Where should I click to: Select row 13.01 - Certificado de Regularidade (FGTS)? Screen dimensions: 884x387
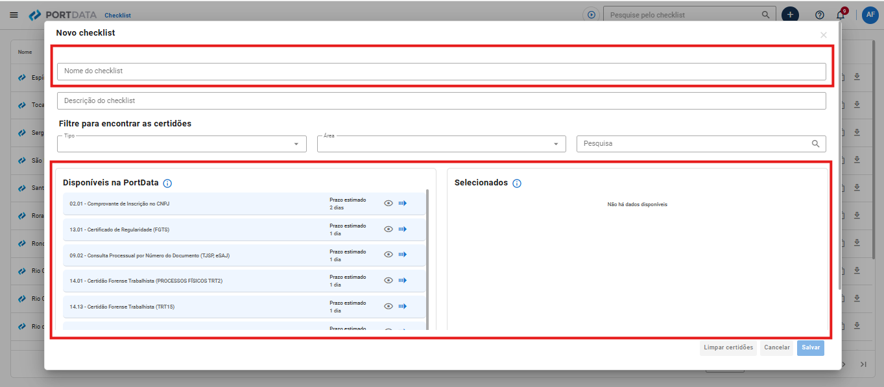click(245, 229)
